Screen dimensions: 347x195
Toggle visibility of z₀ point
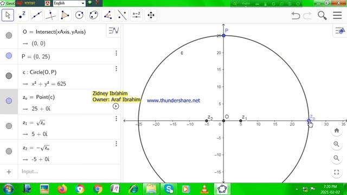(9, 101)
